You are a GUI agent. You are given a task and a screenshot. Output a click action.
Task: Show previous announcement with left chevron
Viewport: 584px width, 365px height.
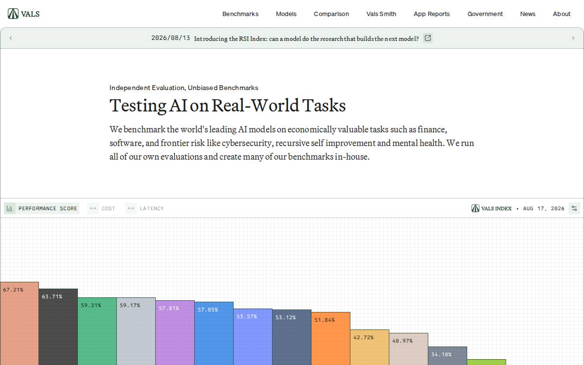tap(11, 38)
